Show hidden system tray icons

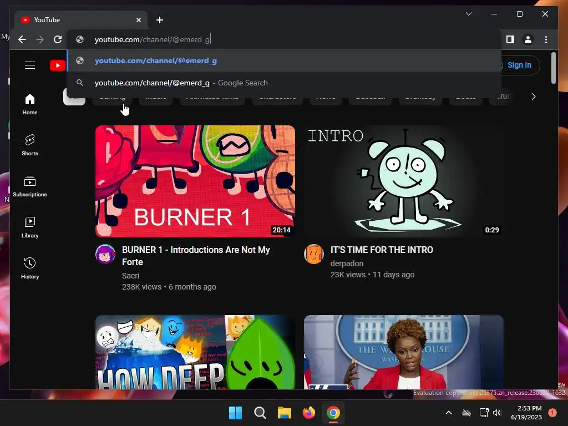tap(448, 413)
